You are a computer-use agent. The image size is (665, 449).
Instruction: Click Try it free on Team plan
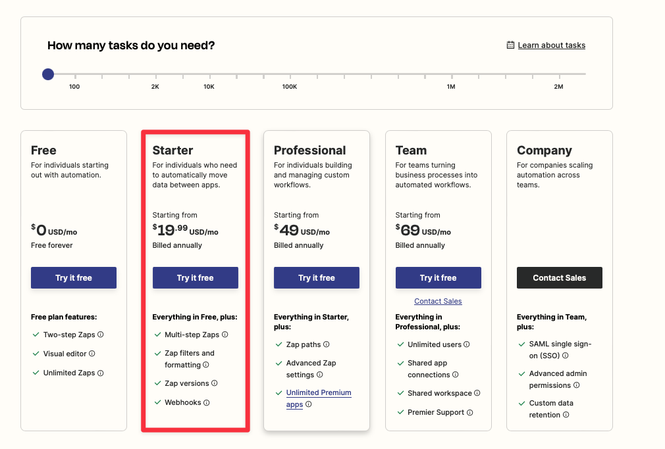pyautogui.click(x=439, y=278)
